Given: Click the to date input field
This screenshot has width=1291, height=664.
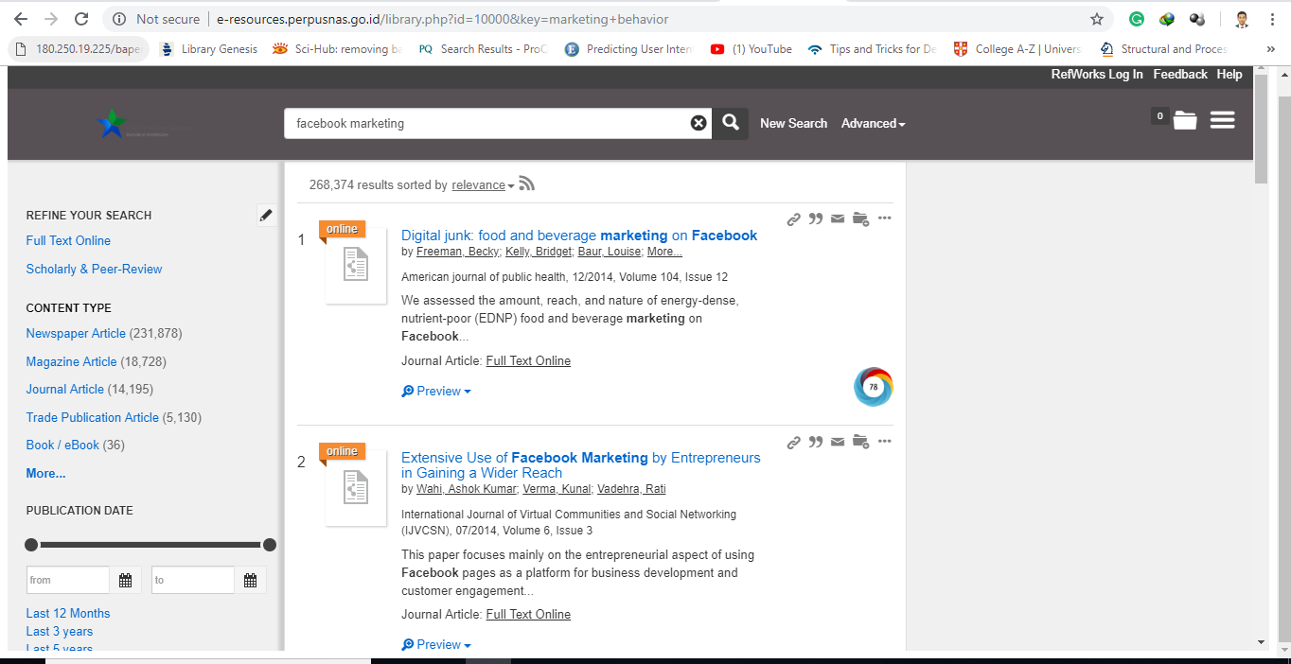Looking at the screenshot, I should (x=193, y=580).
